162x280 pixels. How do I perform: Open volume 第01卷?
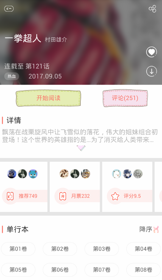pyautogui.click(x=18, y=249)
